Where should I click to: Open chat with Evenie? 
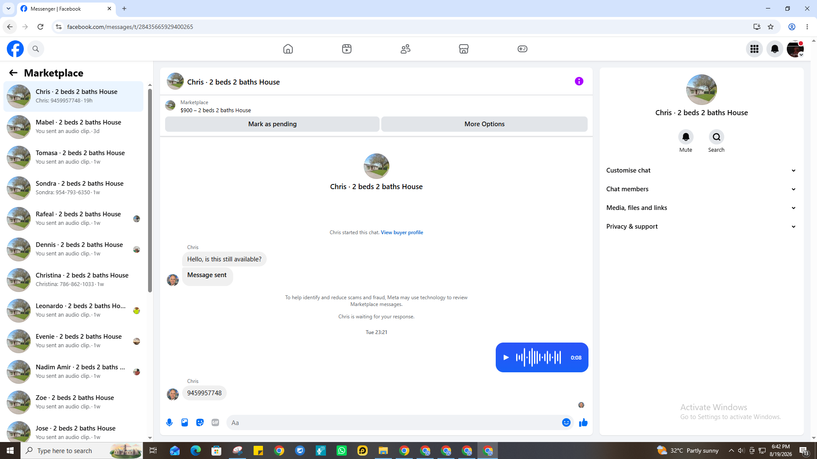(73, 341)
